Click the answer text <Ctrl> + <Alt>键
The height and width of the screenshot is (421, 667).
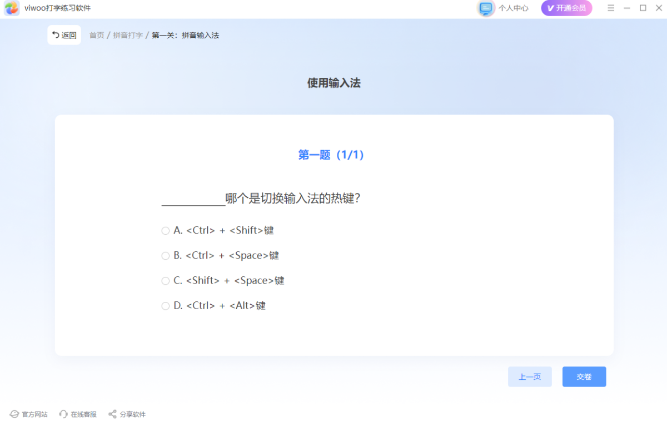tap(226, 305)
